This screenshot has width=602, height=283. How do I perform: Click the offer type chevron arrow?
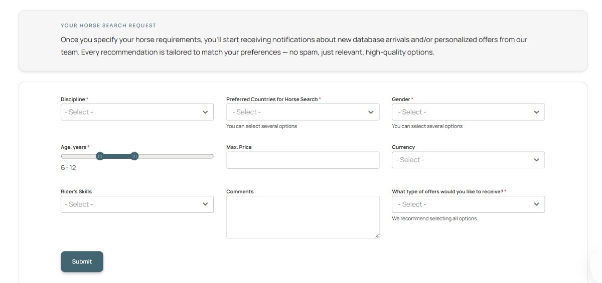point(536,204)
